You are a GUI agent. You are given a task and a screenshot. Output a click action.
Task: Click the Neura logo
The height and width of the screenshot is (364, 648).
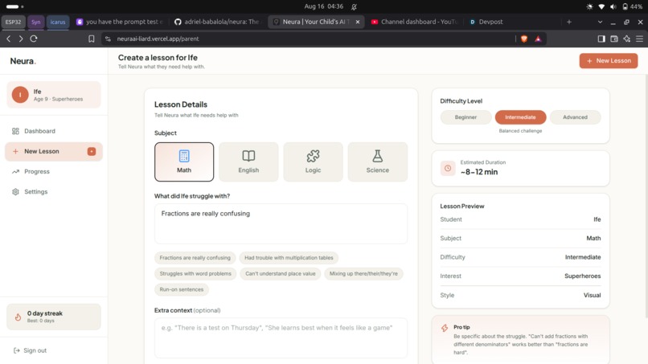pos(23,61)
